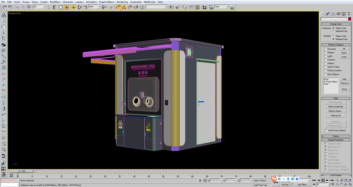Activate the Select Object arrow tool
Screen dimensions: 353x187
(x=49, y=7)
